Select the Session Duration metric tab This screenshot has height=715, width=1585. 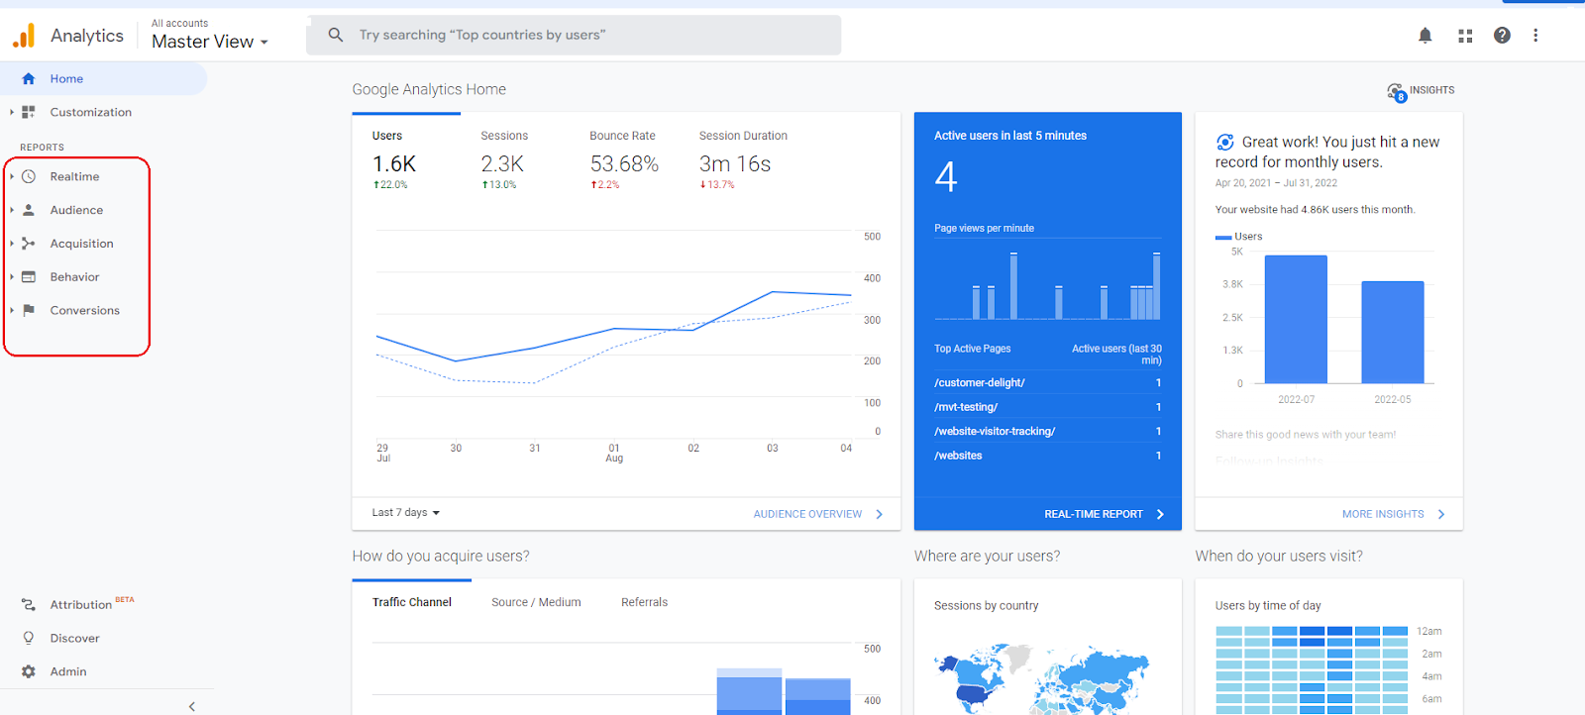pyautogui.click(x=744, y=158)
